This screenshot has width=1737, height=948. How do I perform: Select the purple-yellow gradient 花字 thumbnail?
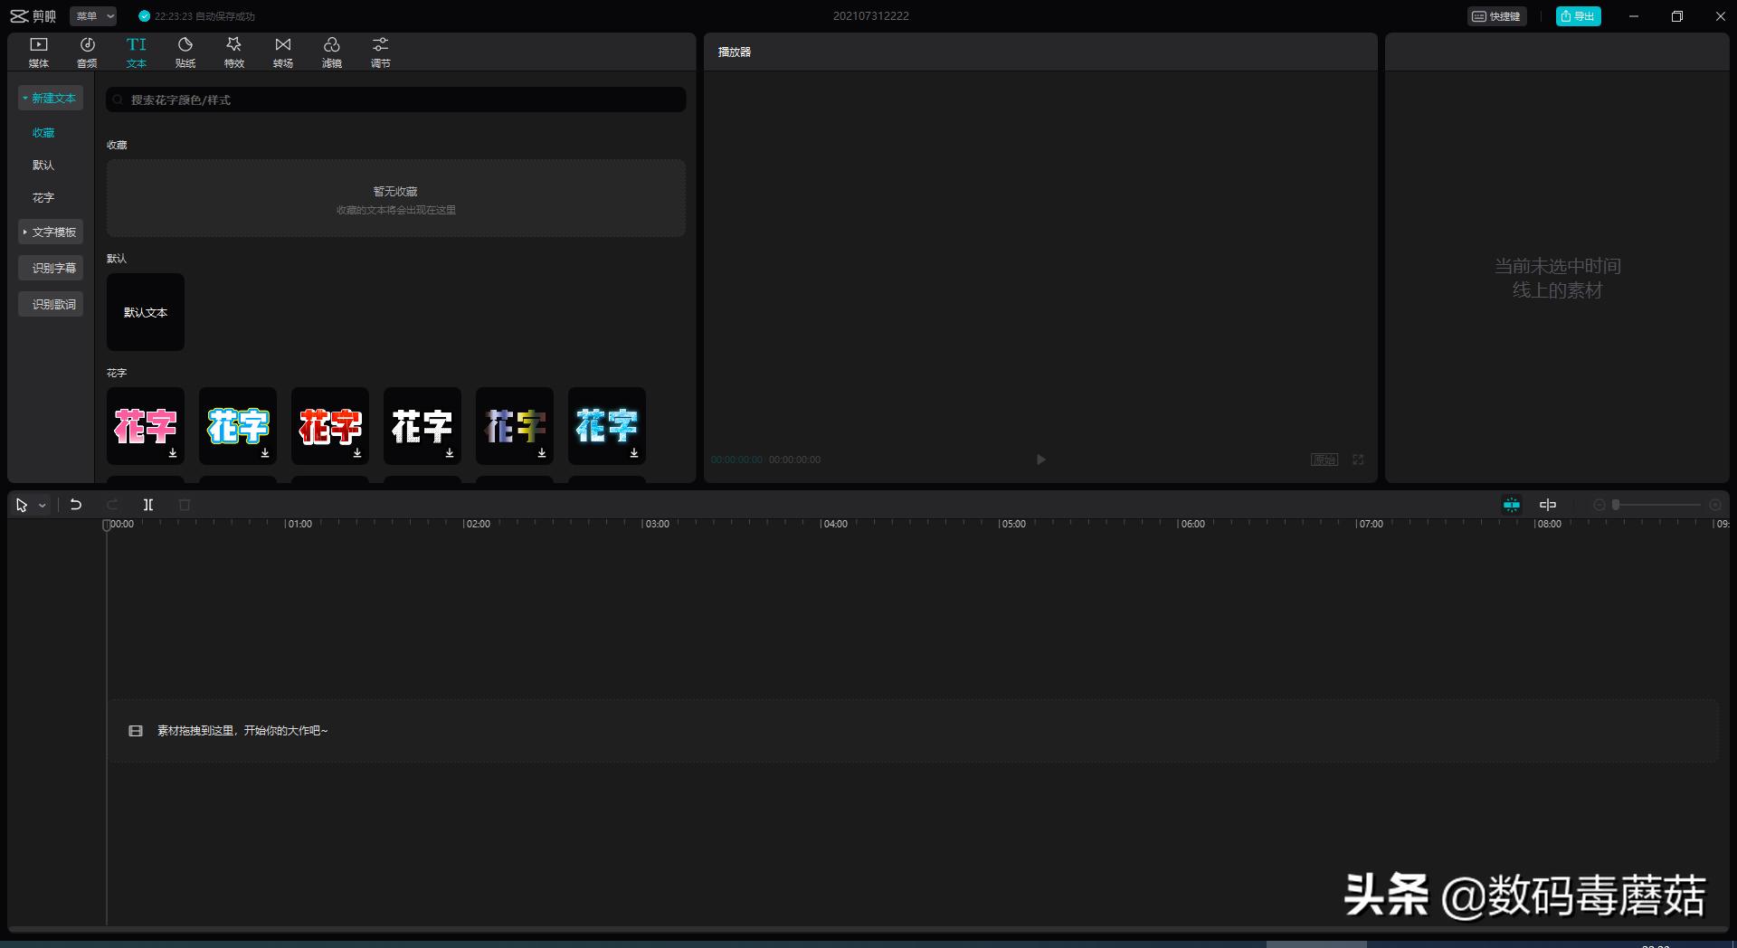pos(515,426)
